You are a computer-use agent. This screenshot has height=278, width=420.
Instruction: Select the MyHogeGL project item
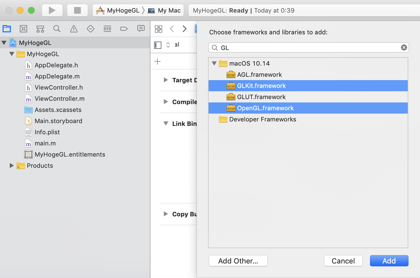click(x=75, y=43)
